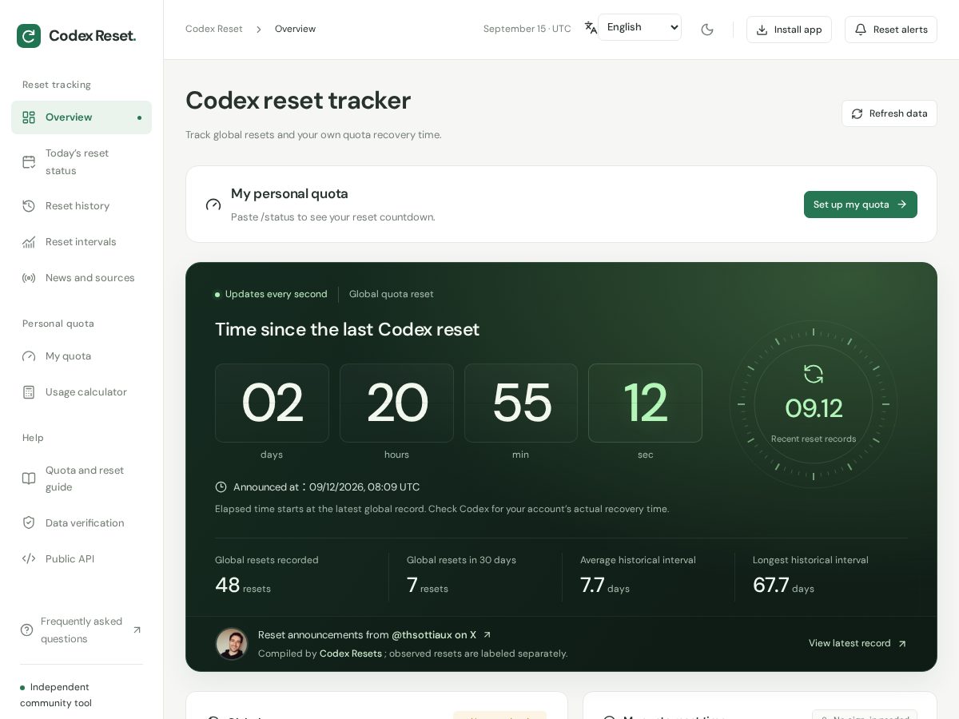The height and width of the screenshot is (719, 959).
Task: Click the 48 resets recorded value
Action: point(243,586)
